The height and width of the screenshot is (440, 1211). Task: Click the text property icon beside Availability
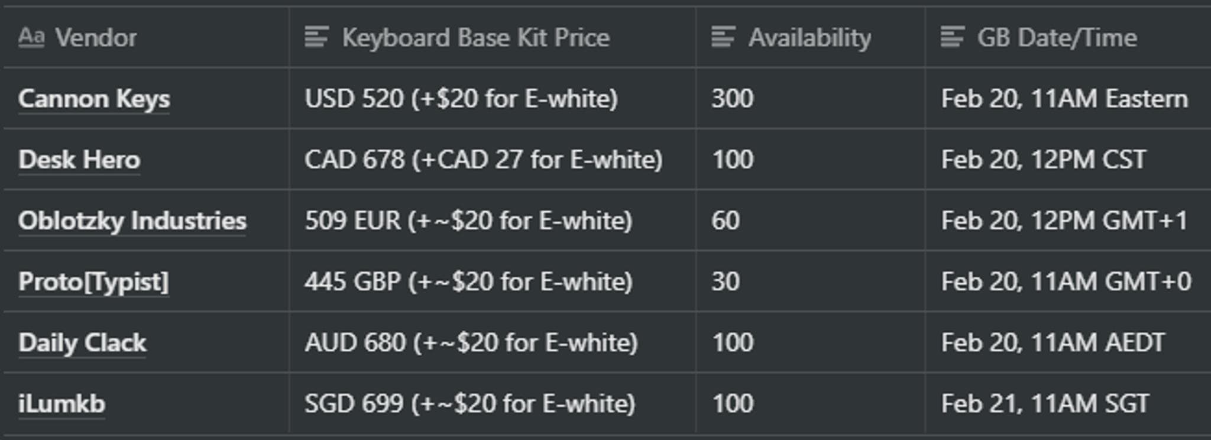[723, 37]
